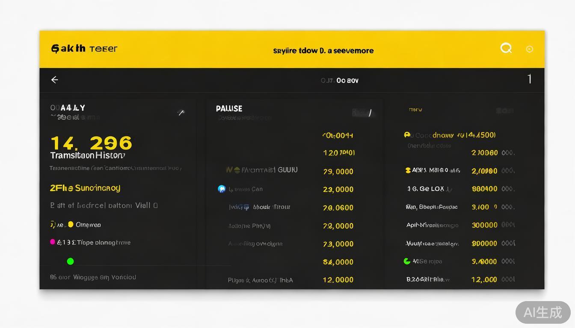Screen dimensions: 575x328
Task: Click the page number '1' in dark bar
Action: tap(529, 79)
